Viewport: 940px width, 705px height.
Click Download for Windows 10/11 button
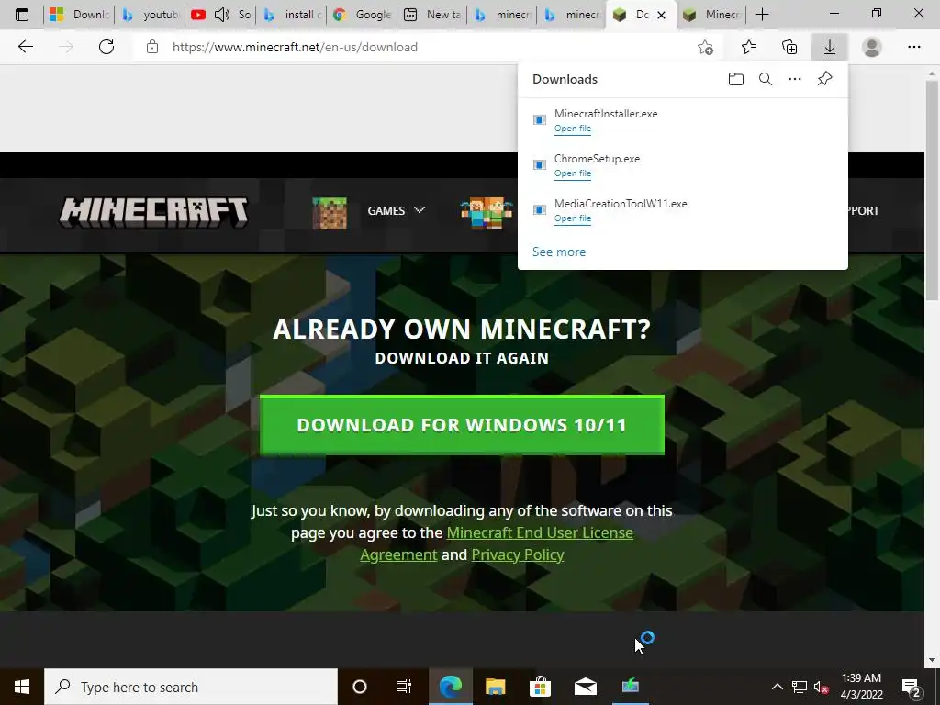point(462,424)
